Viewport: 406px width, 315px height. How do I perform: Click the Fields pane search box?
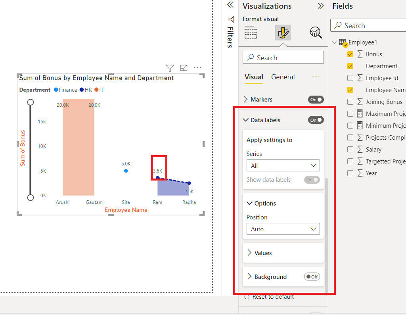[x=369, y=25]
